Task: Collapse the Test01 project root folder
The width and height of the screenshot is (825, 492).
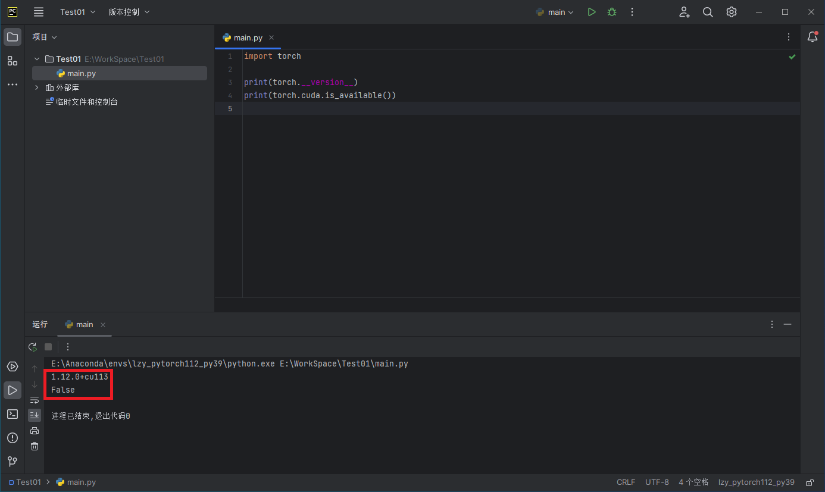Action: [x=37, y=59]
